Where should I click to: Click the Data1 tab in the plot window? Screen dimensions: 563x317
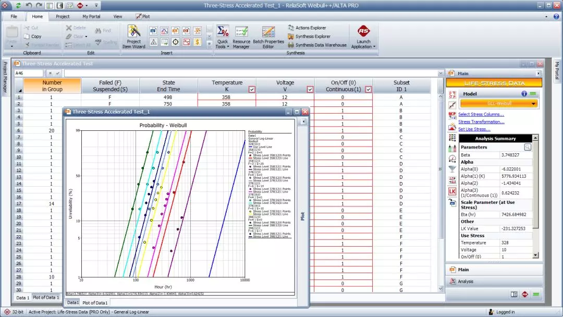tap(73, 302)
